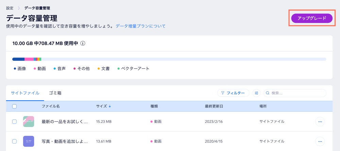This screenshot has height=151, width=340.
Task: Click the info icon beside storage usage
Action: pos(83,44)
